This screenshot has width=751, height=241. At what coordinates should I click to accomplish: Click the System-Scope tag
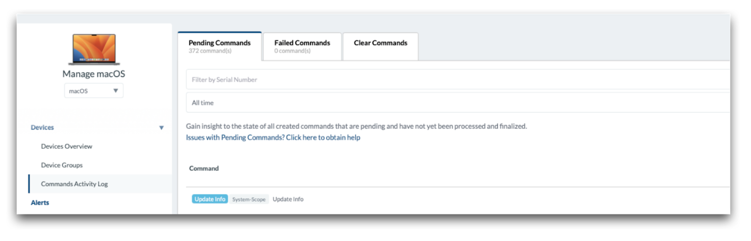(249, 199)
